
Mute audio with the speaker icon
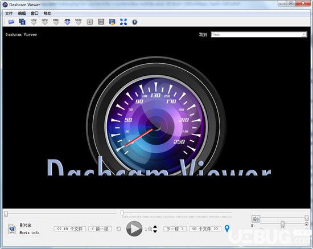(x=256, y=219)
